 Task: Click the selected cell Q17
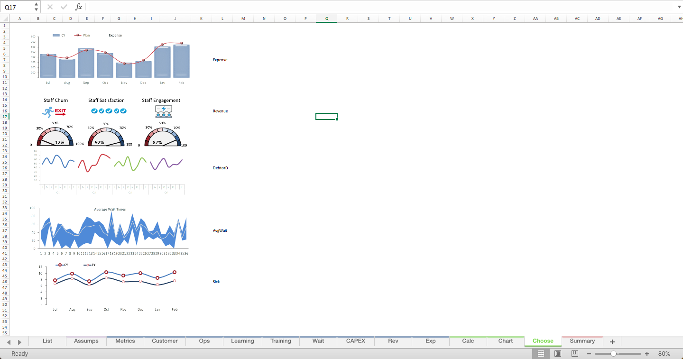pyautogui.click(x=326, y=117)
